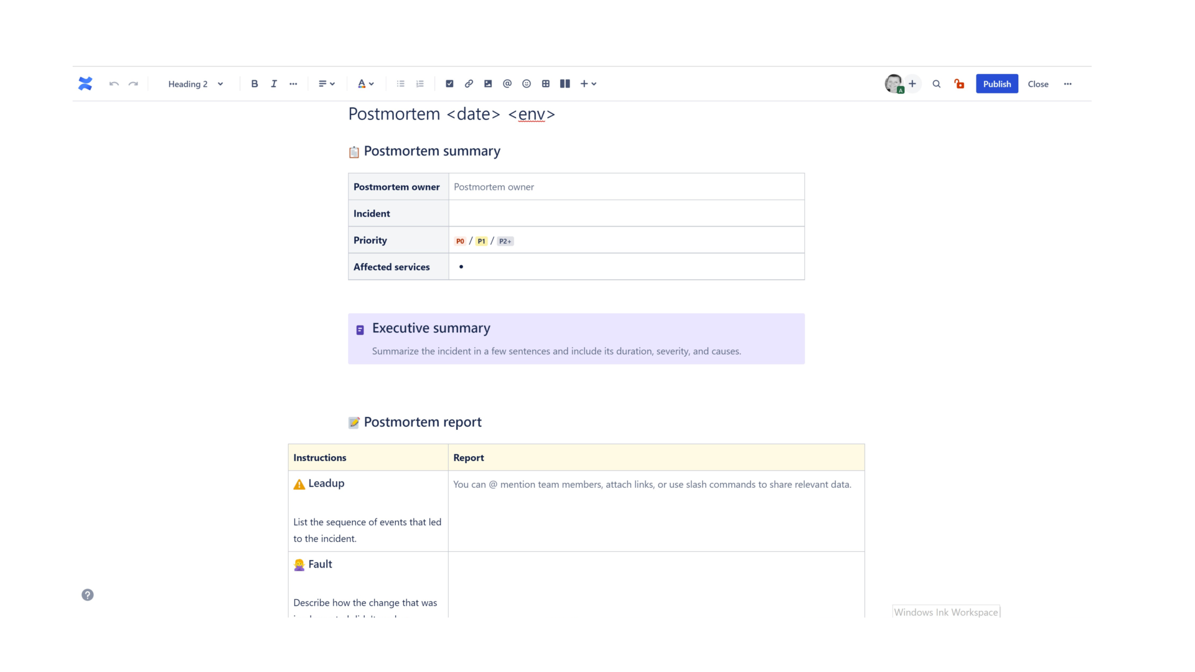Expand the text alignment dropdown
The width and height of the screenshot is (1195, 672).
click(x=327, y=83)
